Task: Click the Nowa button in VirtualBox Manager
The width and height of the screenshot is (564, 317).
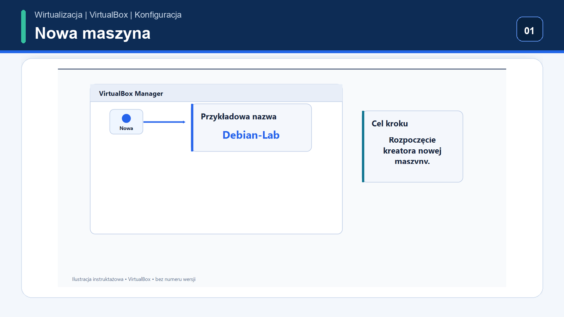Action: pos(126,122)
